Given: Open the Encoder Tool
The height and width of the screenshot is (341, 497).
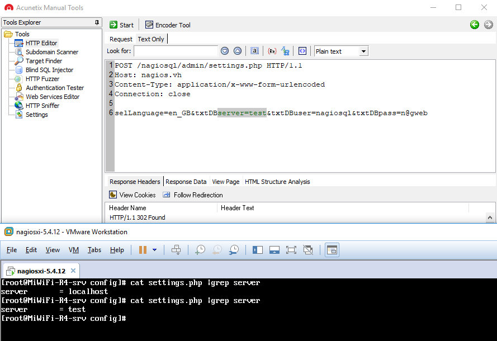Looking at the screenshot, I should 168,25.
